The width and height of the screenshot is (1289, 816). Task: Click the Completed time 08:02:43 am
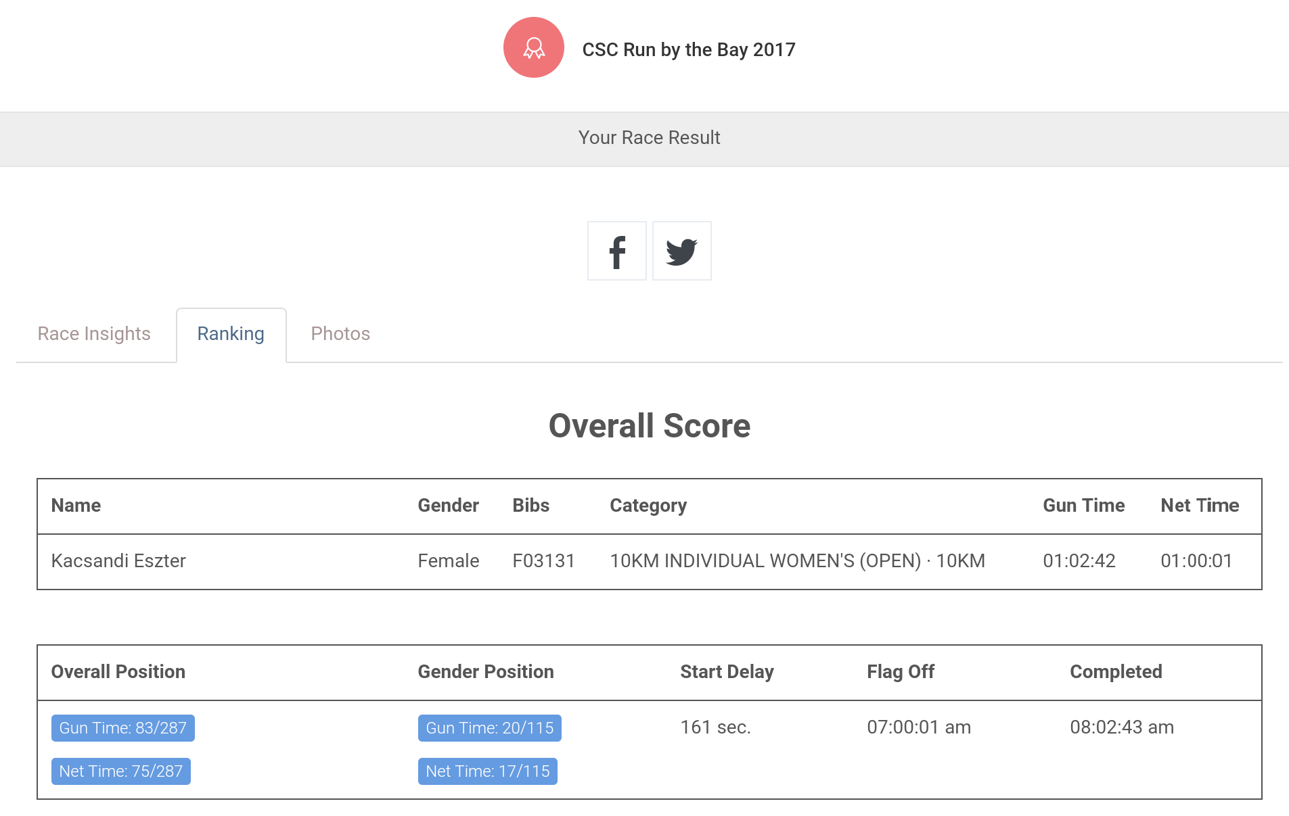click(x=1121, y=727)
